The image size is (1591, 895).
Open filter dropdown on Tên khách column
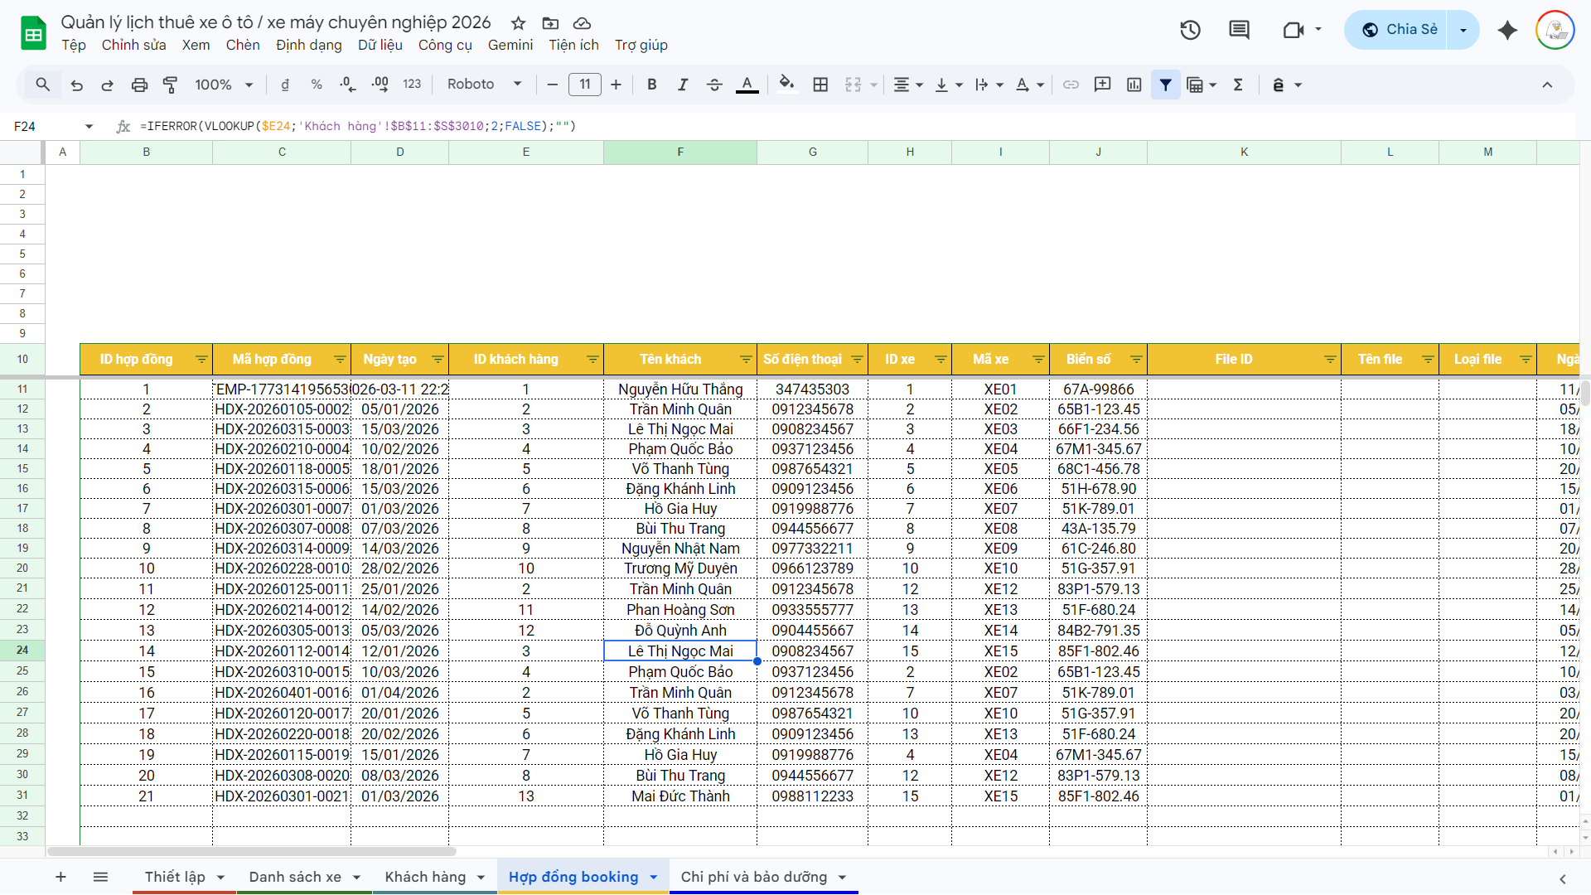[746, 360]
